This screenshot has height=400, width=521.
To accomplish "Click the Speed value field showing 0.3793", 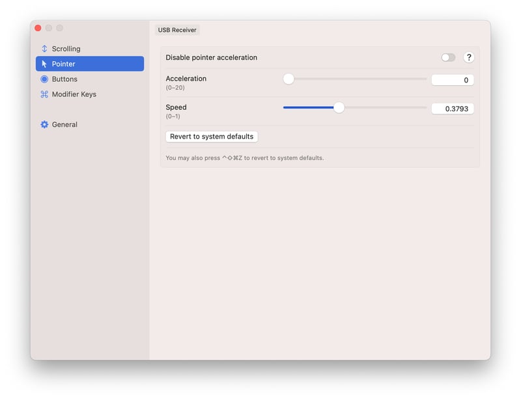I will [452, 109].
